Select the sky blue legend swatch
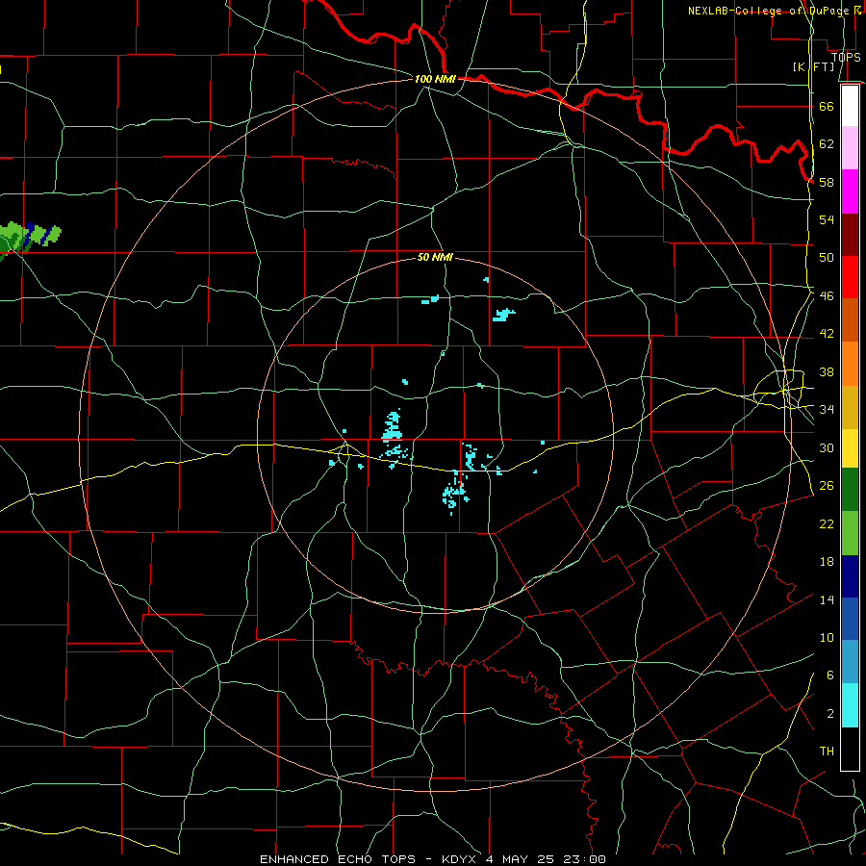The height and width of the screenshot is (866, 866). 850,662
